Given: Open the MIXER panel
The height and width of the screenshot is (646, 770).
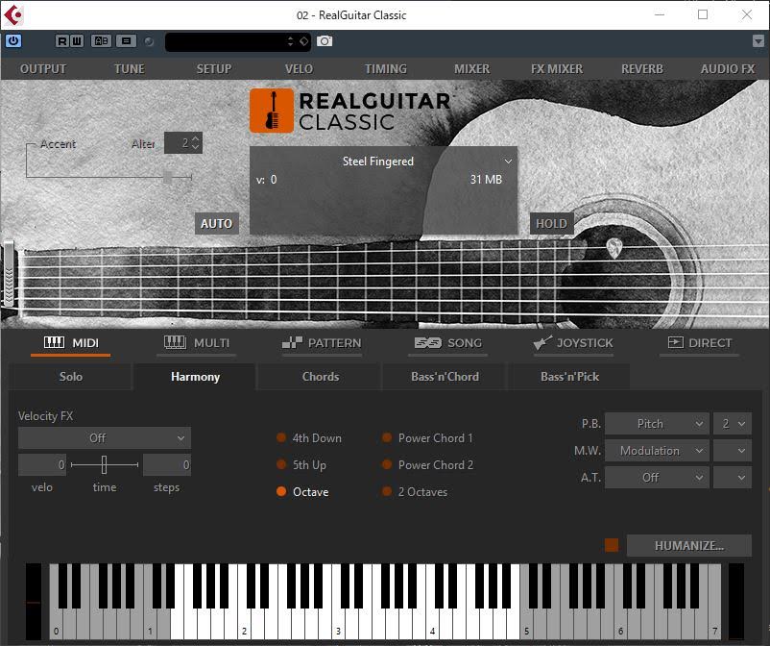Looking at the screenshot, I should click(x=471, y=69).
